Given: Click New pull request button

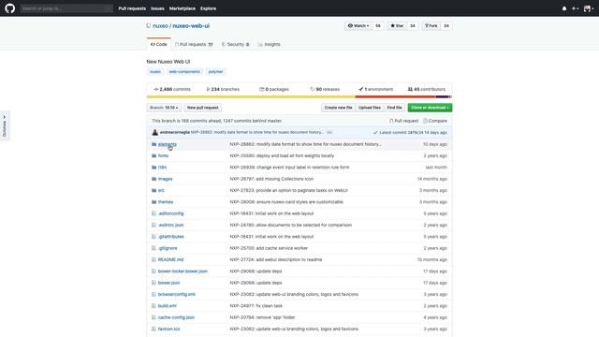Looking at the screenshot, I should click(202, 108).
